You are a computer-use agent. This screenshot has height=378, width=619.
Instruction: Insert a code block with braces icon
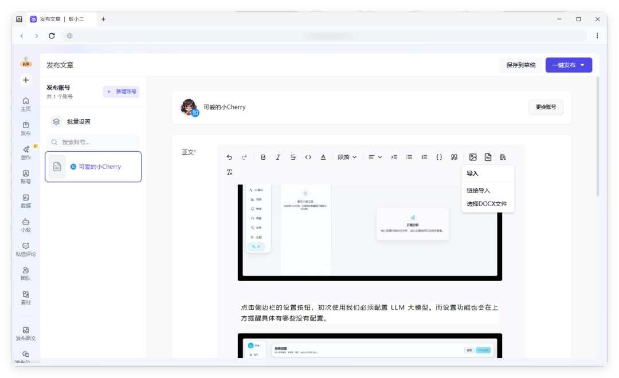click(439, 157)
